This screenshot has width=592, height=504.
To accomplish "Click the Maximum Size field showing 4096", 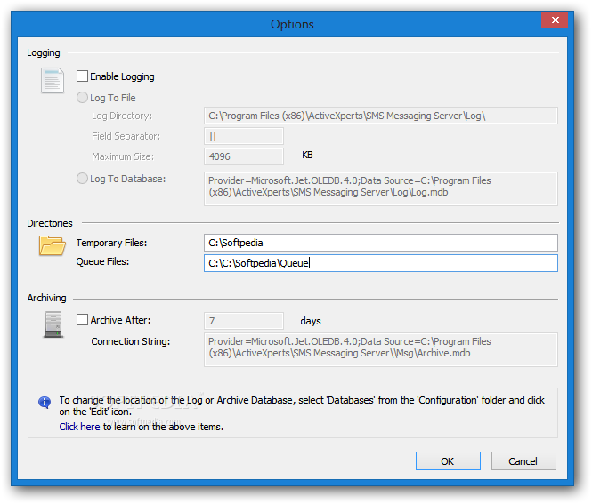I will [x=244, y=156].
